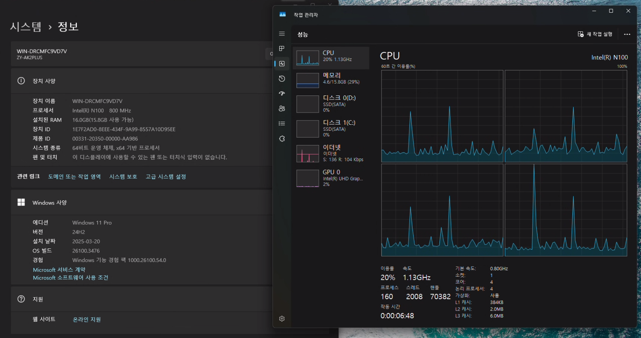
Task: Click the uptime value 0:00:06:48
Action: pos(397,316)
